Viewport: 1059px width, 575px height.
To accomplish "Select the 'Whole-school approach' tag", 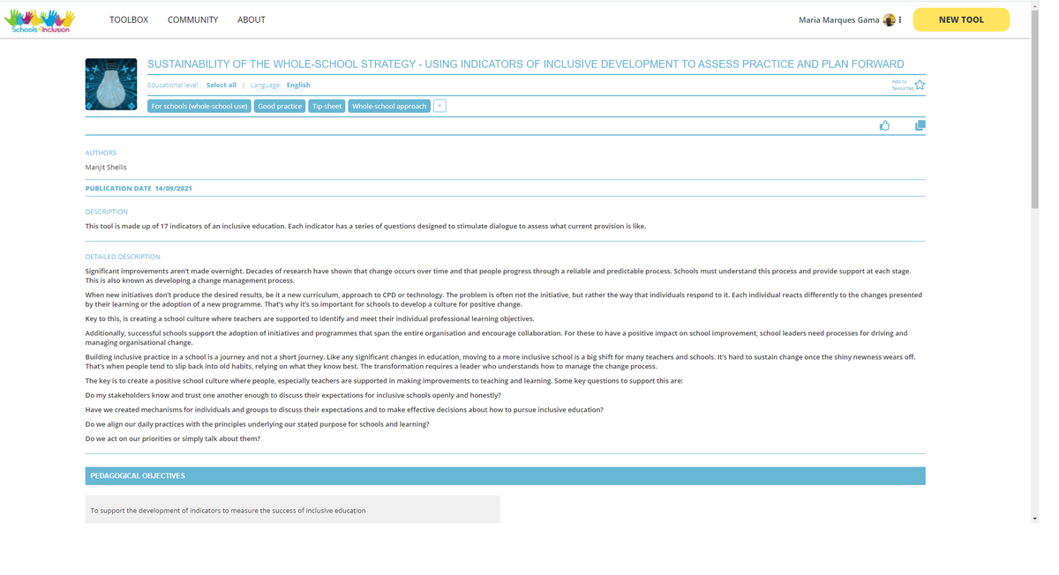I will [389, 106].
